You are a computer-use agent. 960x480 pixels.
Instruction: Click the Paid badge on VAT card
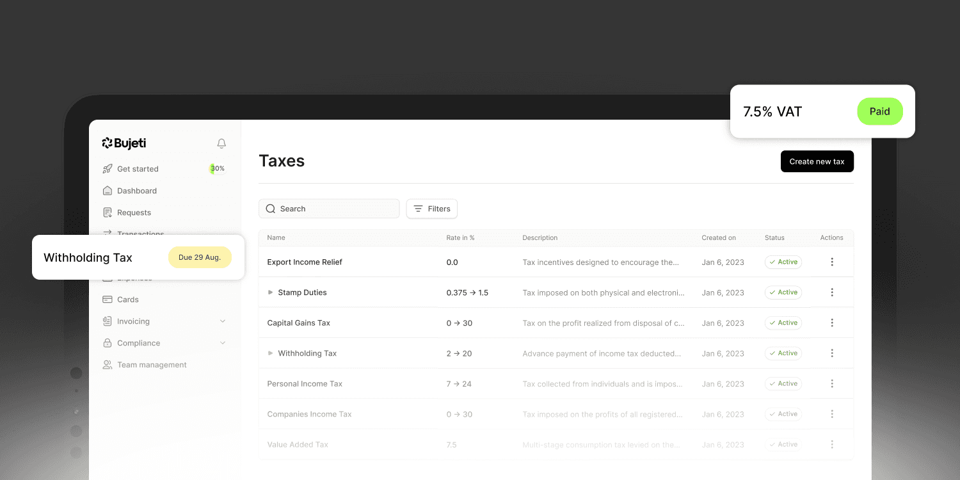coord(880,111)
